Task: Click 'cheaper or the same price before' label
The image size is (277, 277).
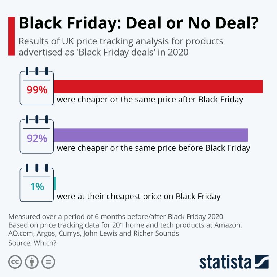Action: click(x=153, y=148)
